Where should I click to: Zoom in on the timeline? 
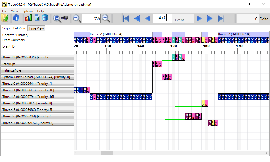click(77, 18)
